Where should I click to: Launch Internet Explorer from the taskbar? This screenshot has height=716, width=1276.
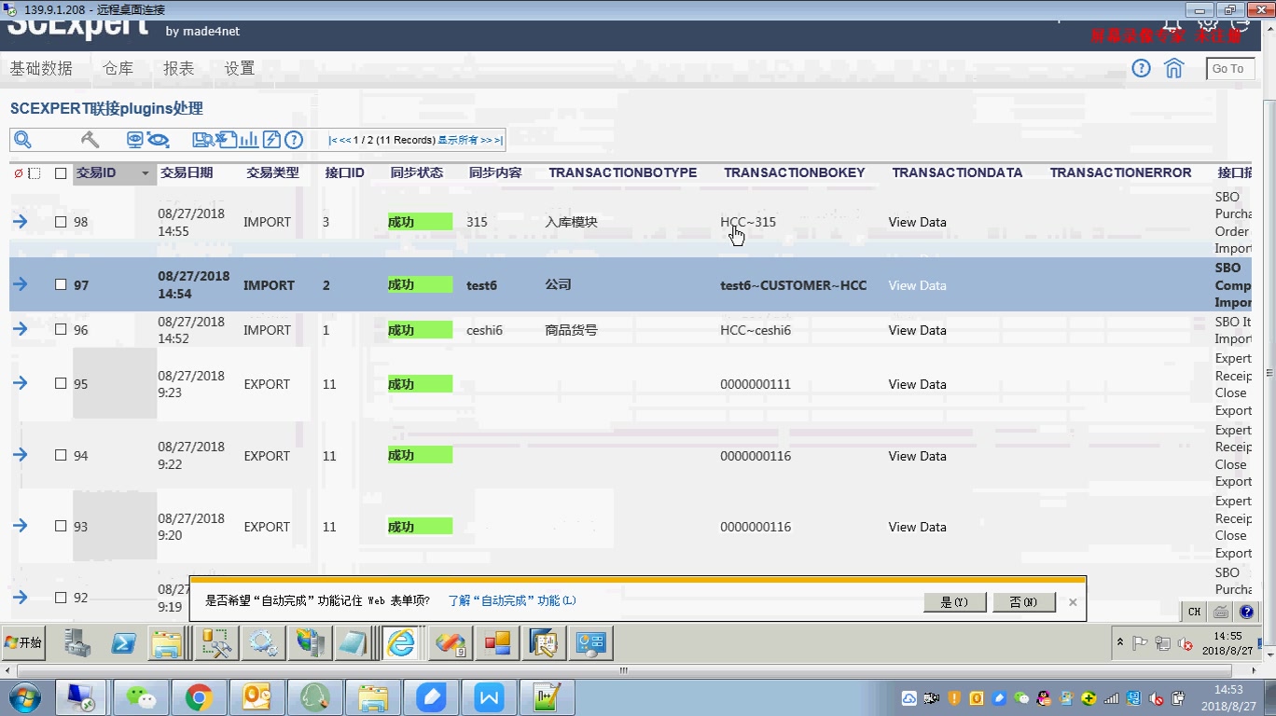tap(402, 642)
